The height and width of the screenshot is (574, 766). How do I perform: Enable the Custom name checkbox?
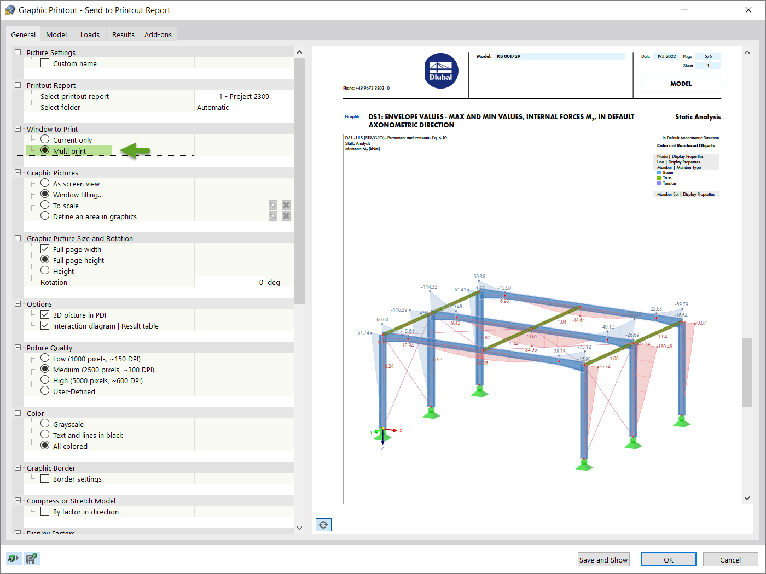coord(45,63)
